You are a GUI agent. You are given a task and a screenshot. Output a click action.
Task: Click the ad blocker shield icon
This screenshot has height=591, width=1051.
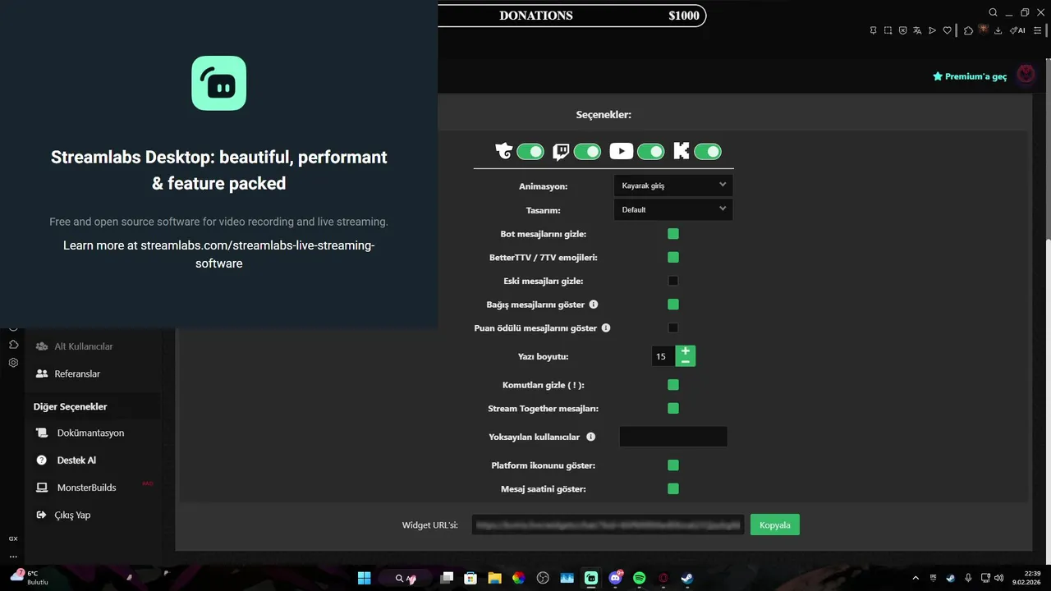pyautogui.click(x=902, y=30)
